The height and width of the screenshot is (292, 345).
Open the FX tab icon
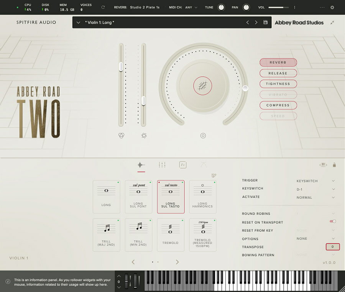coord(183,165)
